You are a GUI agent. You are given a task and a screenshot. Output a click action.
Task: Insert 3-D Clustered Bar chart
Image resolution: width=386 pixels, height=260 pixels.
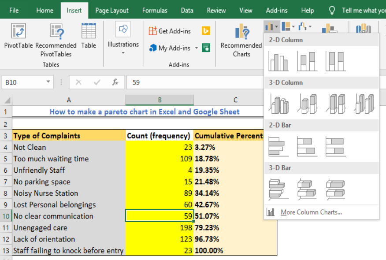pos(278,189)
